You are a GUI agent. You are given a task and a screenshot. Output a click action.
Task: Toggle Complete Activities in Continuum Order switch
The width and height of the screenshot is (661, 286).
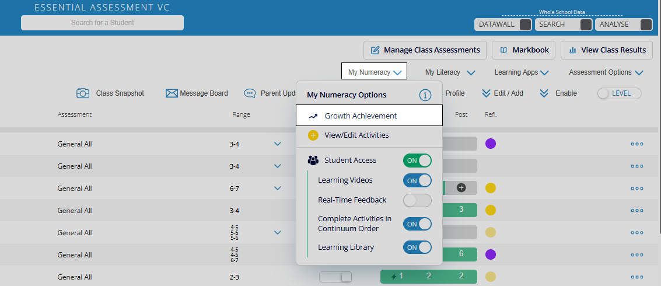click(x=417, y=224)
